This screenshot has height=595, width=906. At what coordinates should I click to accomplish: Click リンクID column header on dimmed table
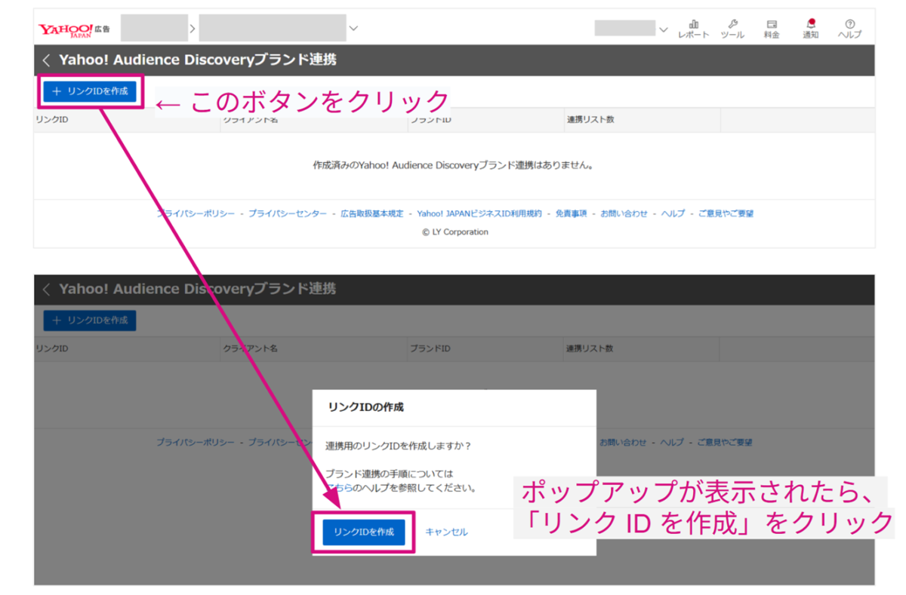[52, 348]
